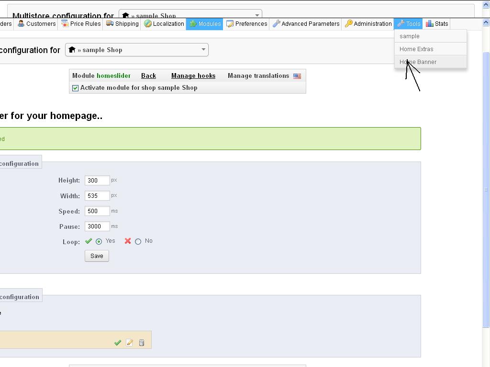The height and width of the screenshot is (367, 490).
Task: Click the Stats bar chart icon
Action: coord(430,23)
